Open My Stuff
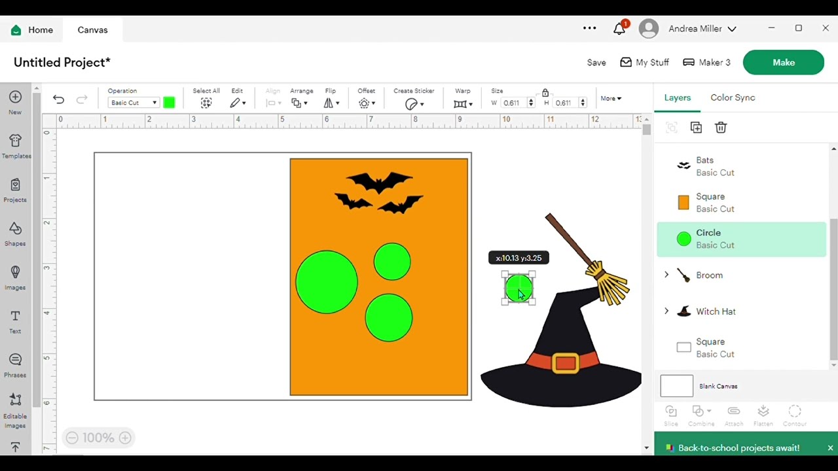Image resolution: width=838 pixels, height=471 pixels. coord(645,62)
